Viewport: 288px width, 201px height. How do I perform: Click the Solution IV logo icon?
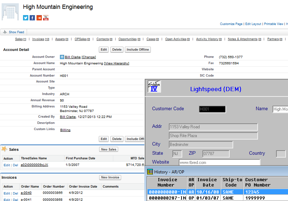[154, 87]
